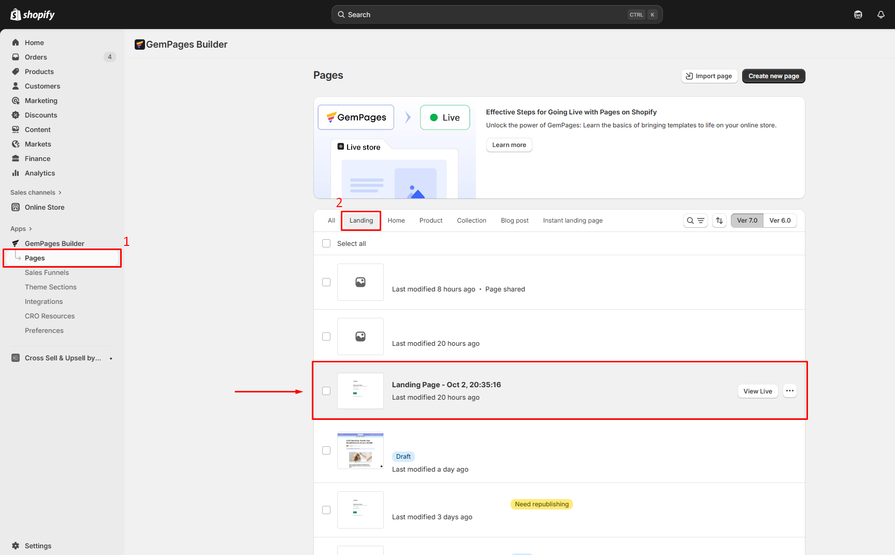The width and height of the screenshot is (895, 555).
Task: Click the Learn more button
Action: (509, 145)
